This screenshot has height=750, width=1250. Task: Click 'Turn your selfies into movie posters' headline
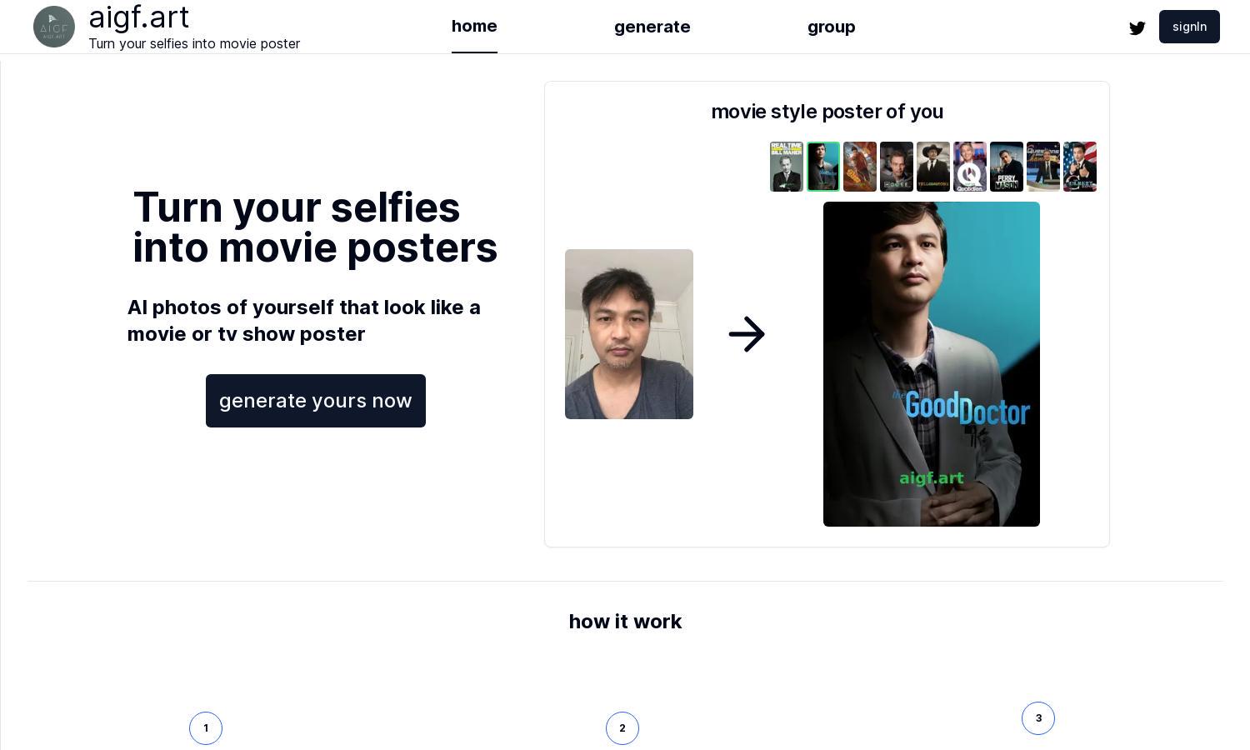[315, 227]
